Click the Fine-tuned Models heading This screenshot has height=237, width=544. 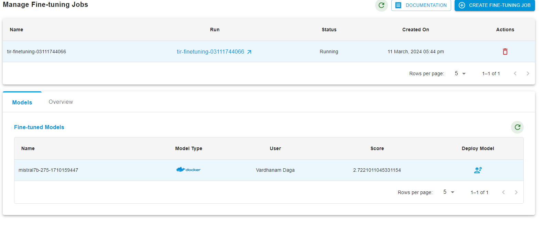click(x=39, y=127)
